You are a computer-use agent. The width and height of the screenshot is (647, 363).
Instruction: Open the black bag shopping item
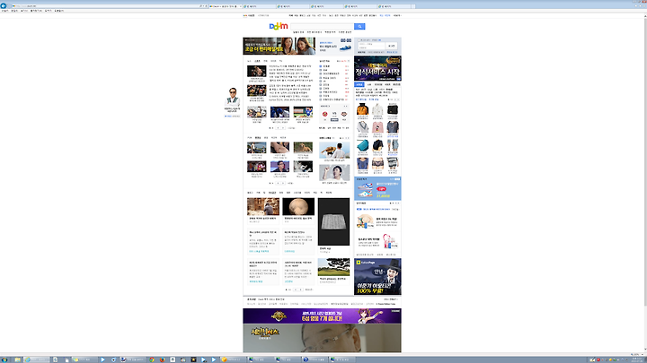[x=393, y=109]
